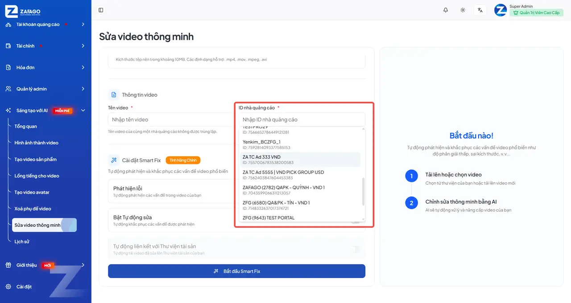This screenshot has width=571, height=303.
Task: Click the Tài chính wallet icon
Action: point(8,46)
